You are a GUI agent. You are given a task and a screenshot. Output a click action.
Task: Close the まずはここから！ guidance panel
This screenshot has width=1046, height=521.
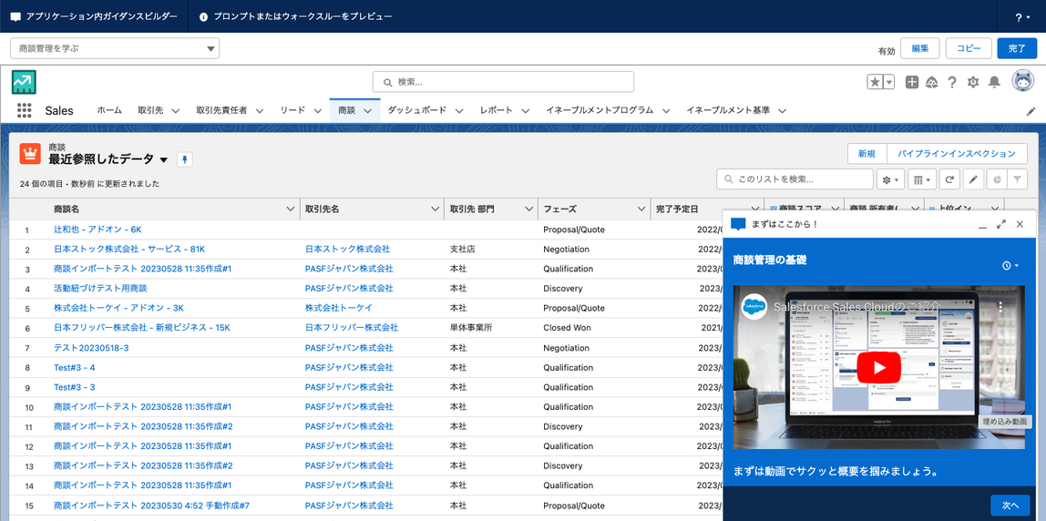point(1020,224)
